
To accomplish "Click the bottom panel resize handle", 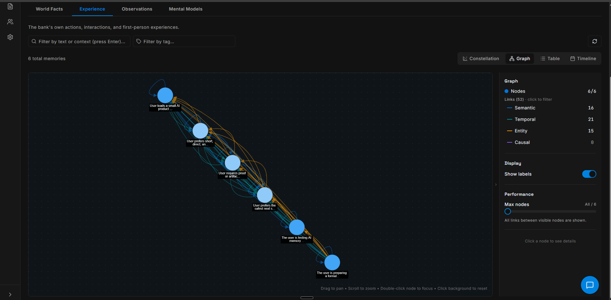I will pyautogui.click(x=307, y=298).
